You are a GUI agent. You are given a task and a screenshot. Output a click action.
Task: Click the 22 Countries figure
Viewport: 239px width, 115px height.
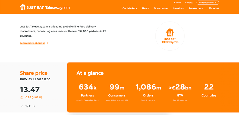[x=209, y=87]
